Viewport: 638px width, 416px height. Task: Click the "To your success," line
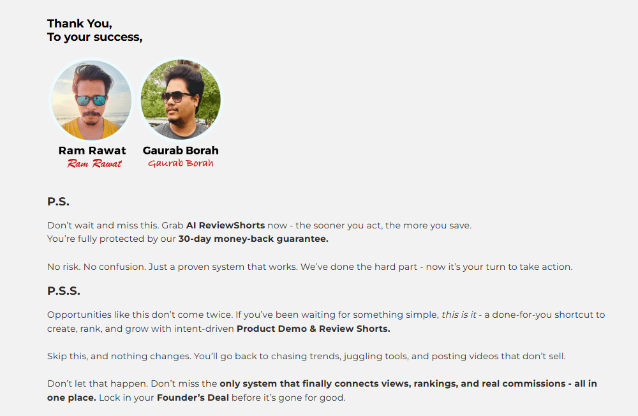pyautogui.click(x=94, y=37)
